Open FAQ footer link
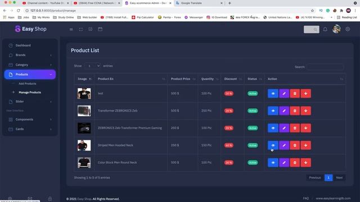 pos(306,198)
